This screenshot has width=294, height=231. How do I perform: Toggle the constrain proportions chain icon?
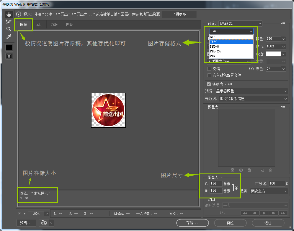[236, 188]
